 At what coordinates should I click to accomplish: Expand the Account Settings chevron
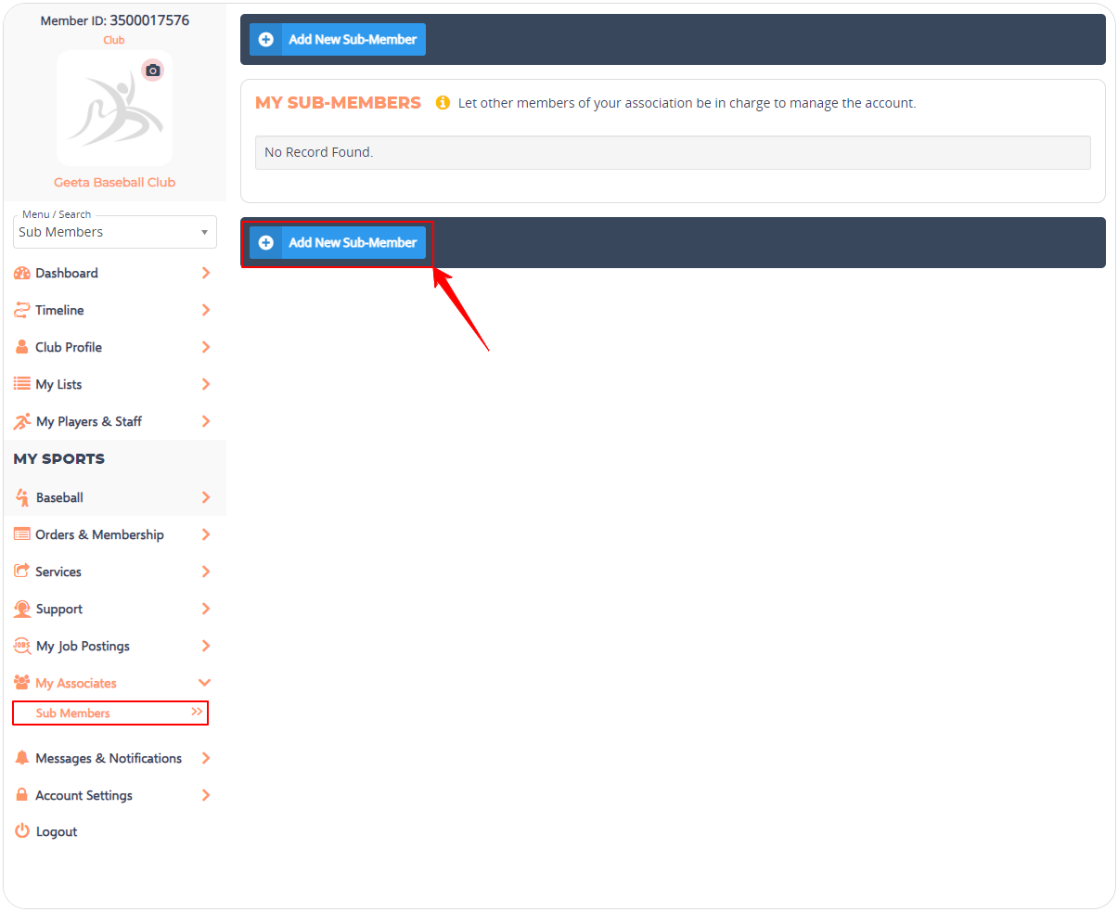[x=206, y=795]
